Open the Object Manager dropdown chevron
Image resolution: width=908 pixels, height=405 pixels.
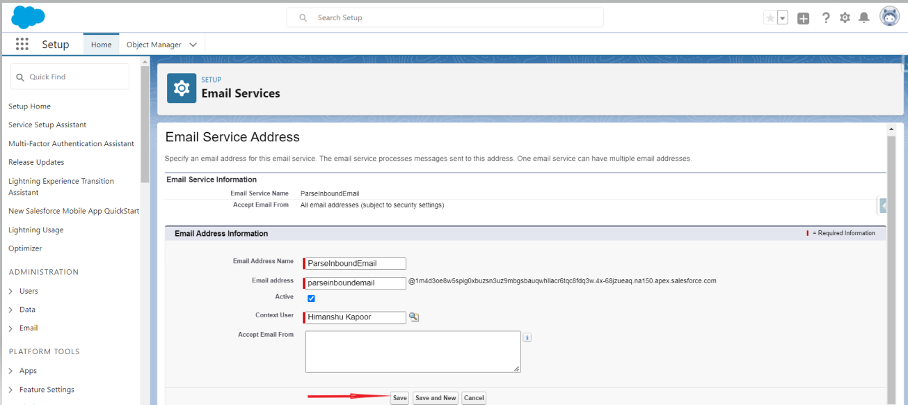[x=193, y=45]
